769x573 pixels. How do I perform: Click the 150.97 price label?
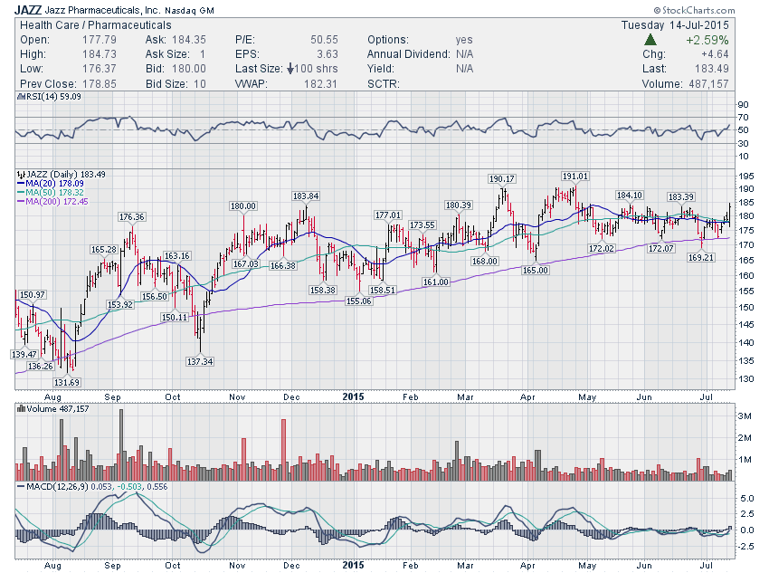(x=32, y=295)
